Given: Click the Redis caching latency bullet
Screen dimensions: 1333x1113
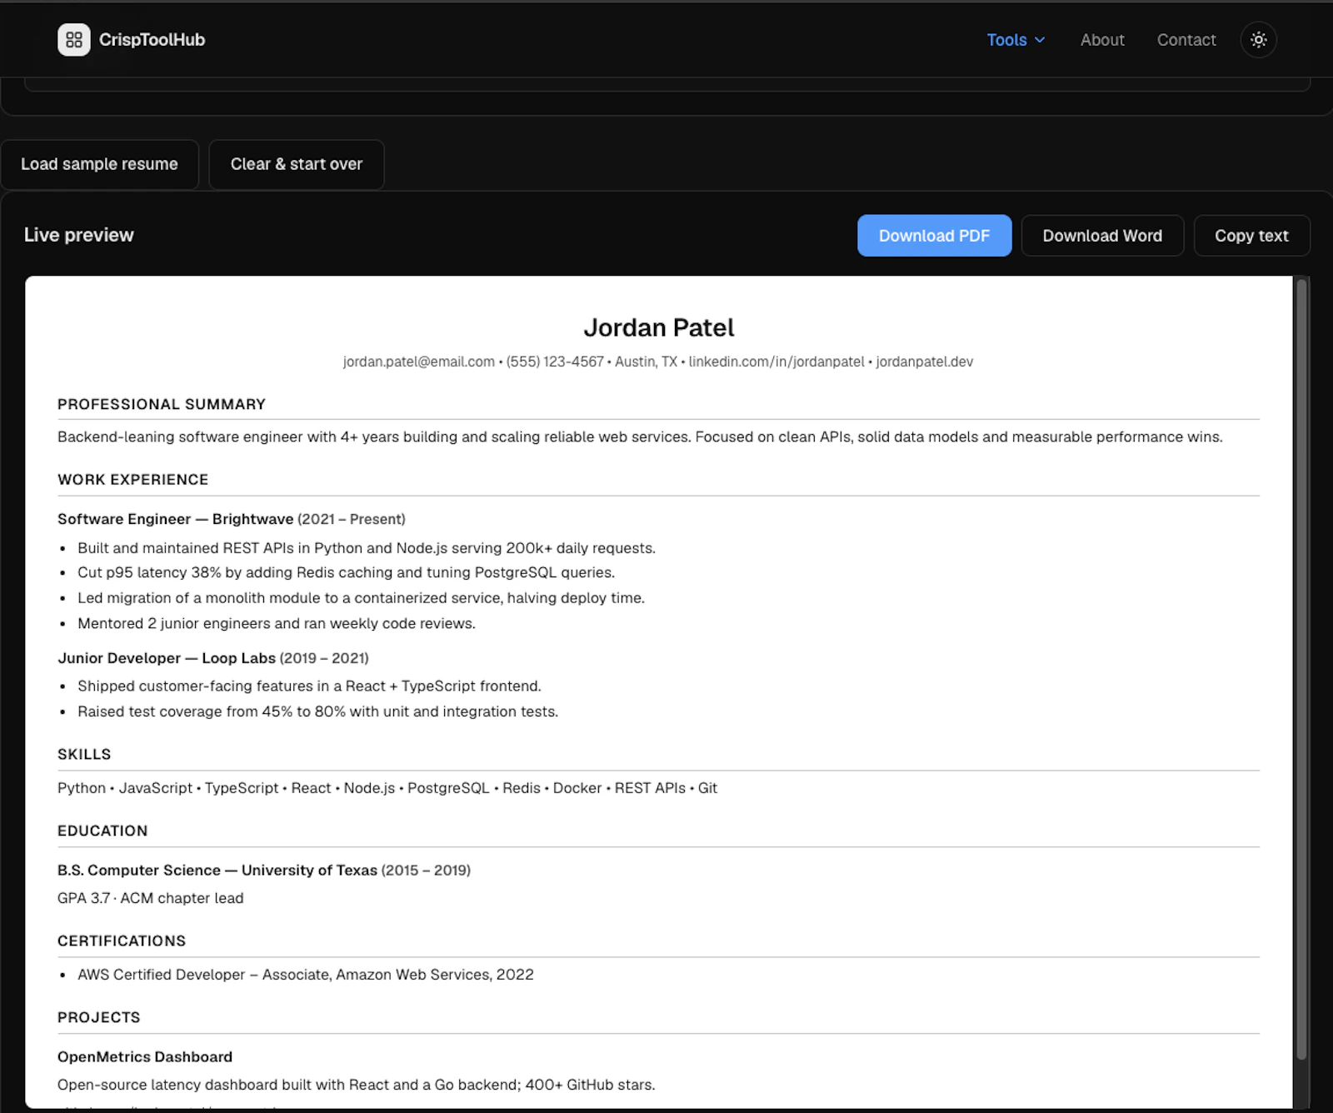Looking at the screenshot, I should [346, 572].
